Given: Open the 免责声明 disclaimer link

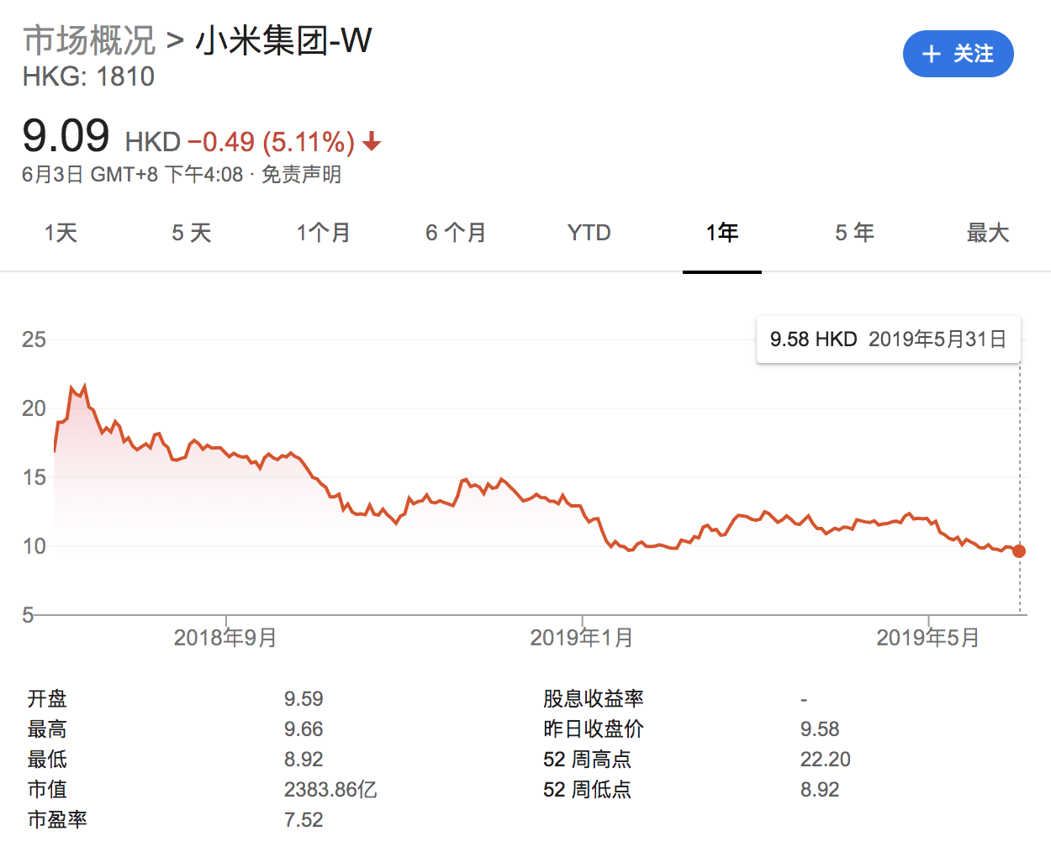Looking at the screenshot, I should [x=301, y=175].
